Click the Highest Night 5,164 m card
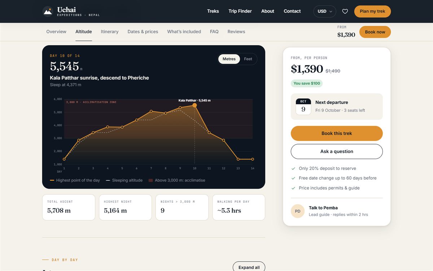 click(125, 207)
